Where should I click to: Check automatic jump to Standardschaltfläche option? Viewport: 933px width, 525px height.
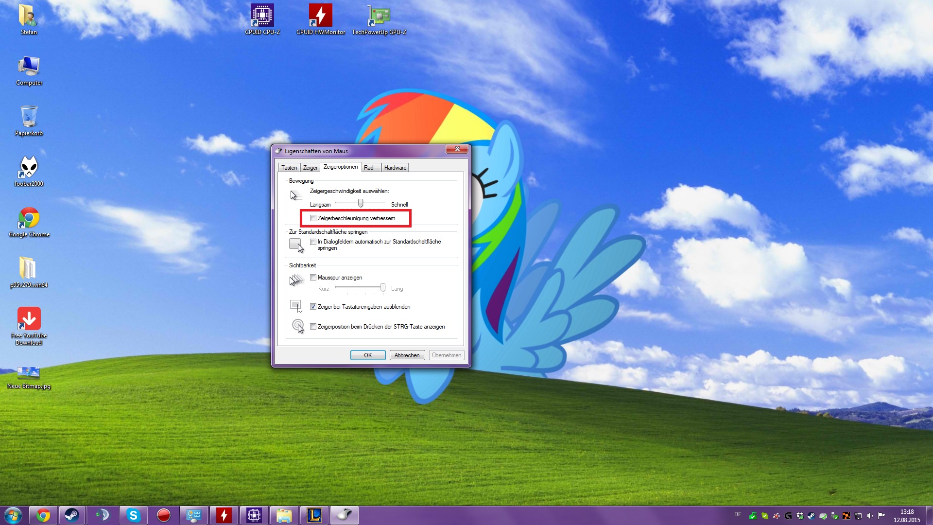click(313, 242)
